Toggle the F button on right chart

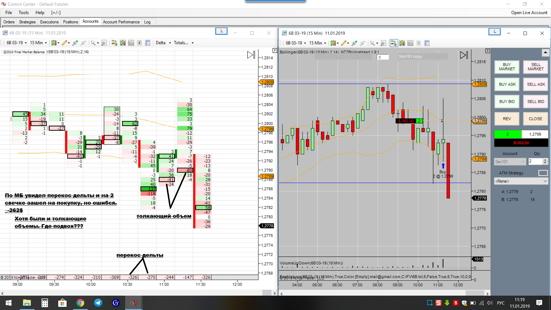click(487, 51)
